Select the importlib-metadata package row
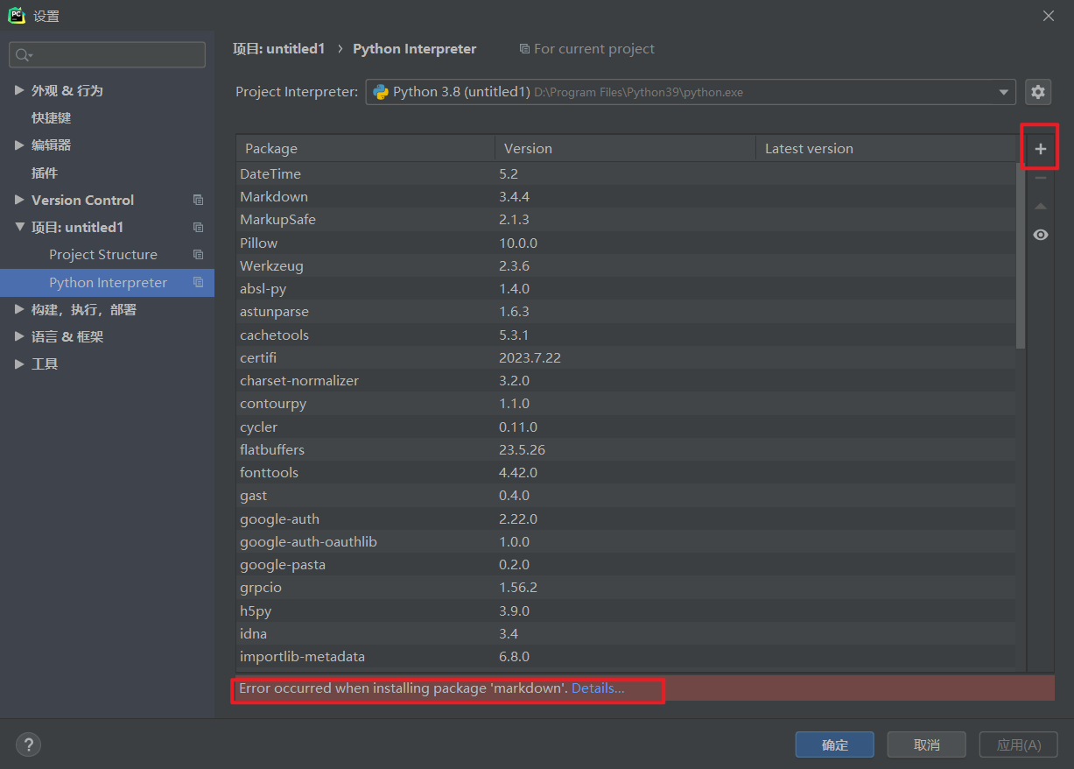 coord(626,656)
